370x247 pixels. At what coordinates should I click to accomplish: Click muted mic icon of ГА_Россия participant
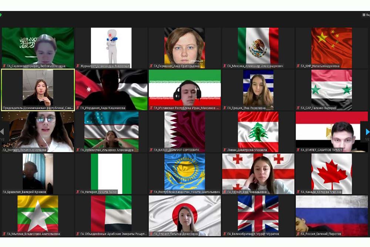click(x=298, y=234)
